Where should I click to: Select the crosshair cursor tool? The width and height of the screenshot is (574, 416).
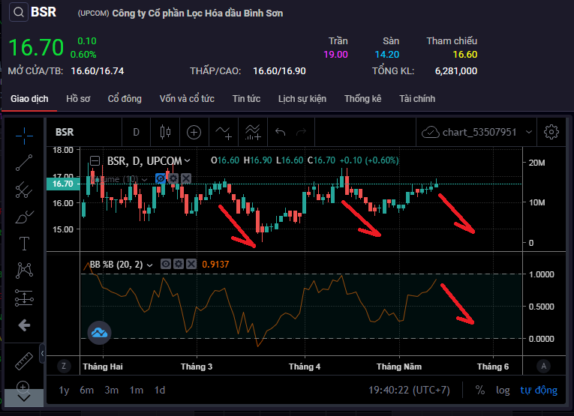pos(24,136)
